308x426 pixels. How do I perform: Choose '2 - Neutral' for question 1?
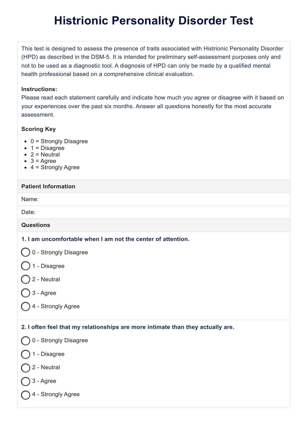[x=25, y=279]
